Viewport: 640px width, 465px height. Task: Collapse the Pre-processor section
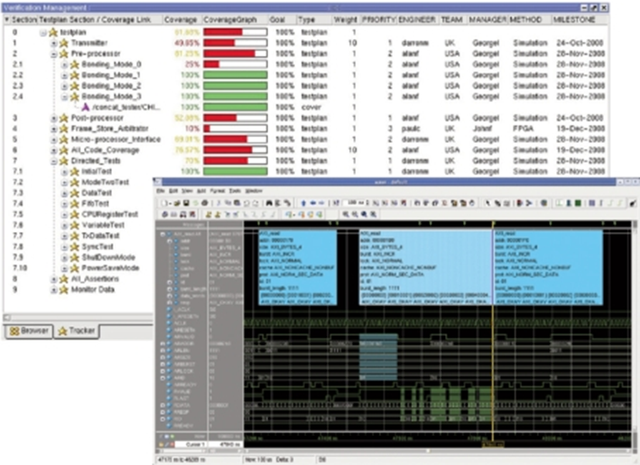point(53,53)
